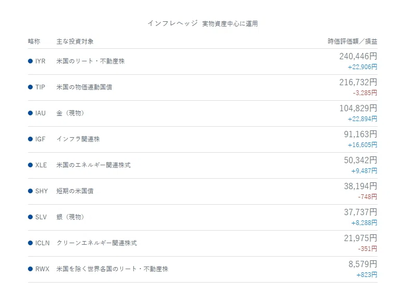Click the blue dot beside XLE

[30, 165]
